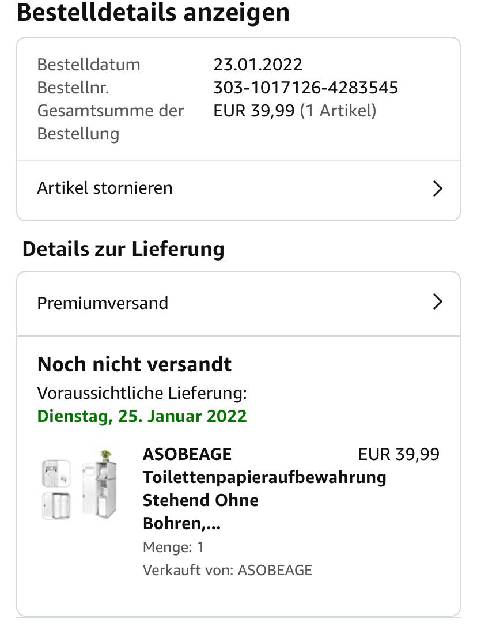Image resolution: width=477 pixels, height=634 pixels.
Task: Click the small bottom-left product preview image
Action: pyautogui.click(x=56, y=505)
